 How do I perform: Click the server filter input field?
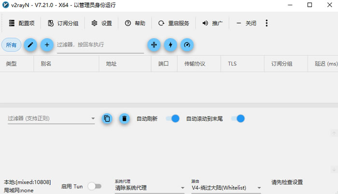pyautogui.click(x=100, y=45)
